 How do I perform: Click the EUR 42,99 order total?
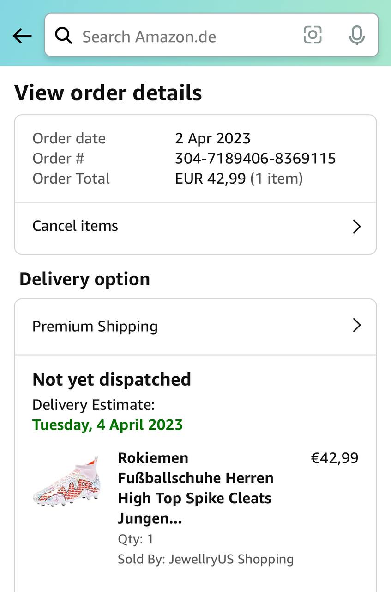(x=210, y=179)
